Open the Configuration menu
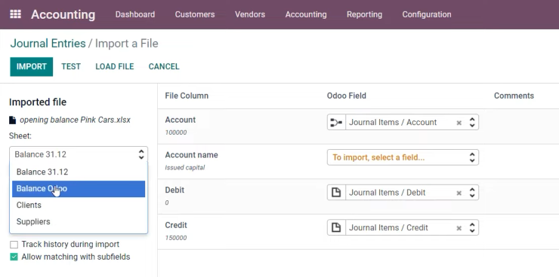The image size is (559, 277). (x=427, y=14)
